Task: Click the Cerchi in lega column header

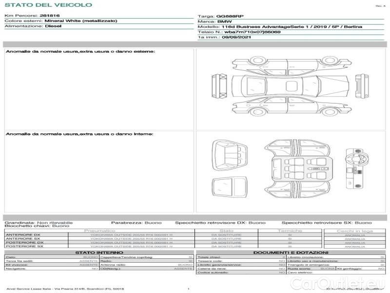Action: [354, 230]
